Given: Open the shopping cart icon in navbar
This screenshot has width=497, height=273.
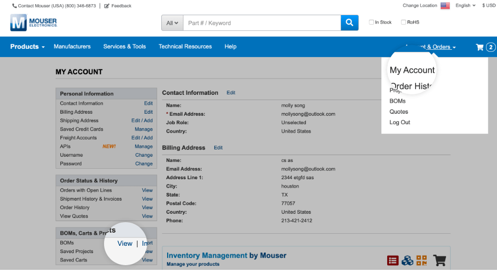Looking at the screenshot, I should pos(480,47).
